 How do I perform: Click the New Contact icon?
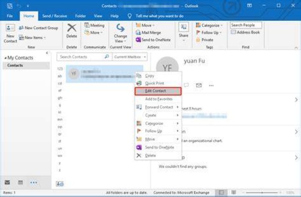(10, 33)
